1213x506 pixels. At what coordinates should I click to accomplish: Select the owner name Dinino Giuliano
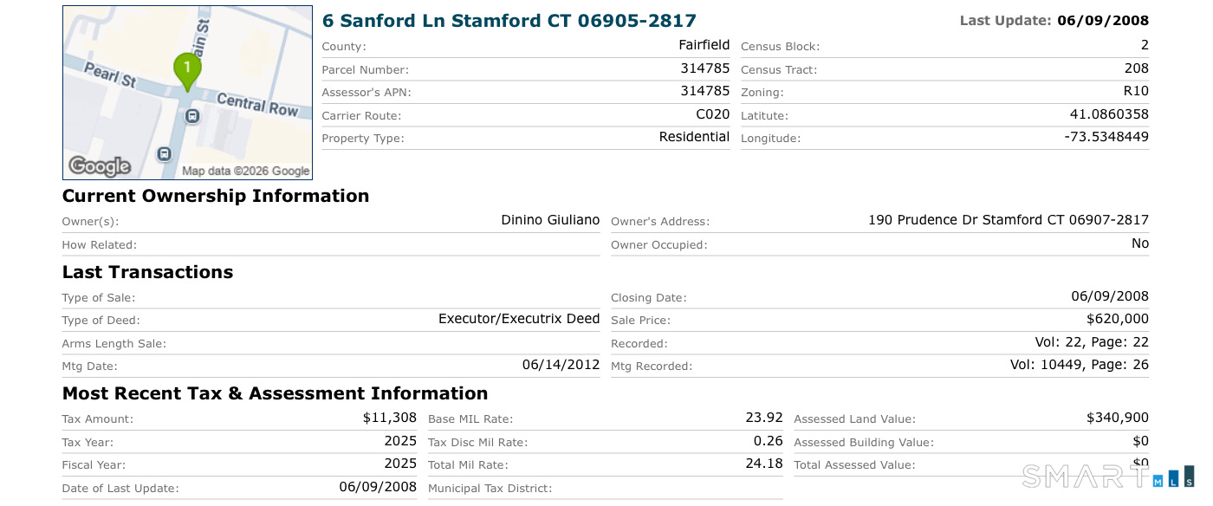(x=550, y=220)
